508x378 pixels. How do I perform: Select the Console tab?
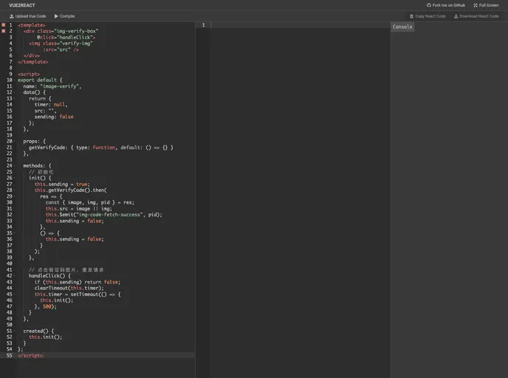(402, 27)
